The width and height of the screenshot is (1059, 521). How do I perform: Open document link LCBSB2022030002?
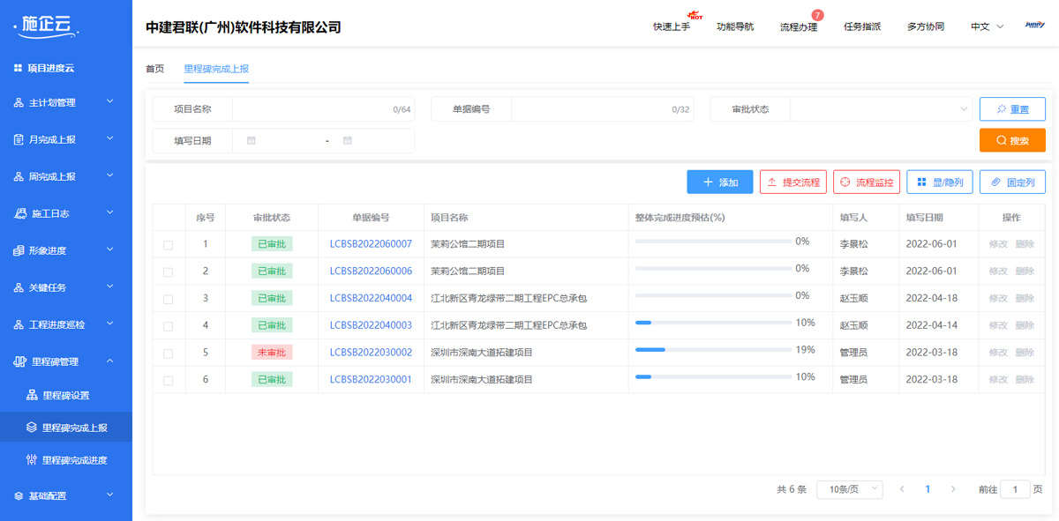click(x=371, y=353)
